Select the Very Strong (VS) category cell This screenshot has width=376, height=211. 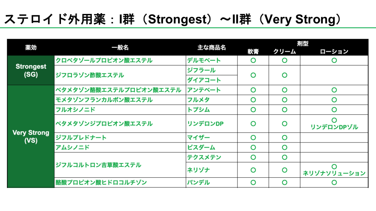(x=31, y=136)
